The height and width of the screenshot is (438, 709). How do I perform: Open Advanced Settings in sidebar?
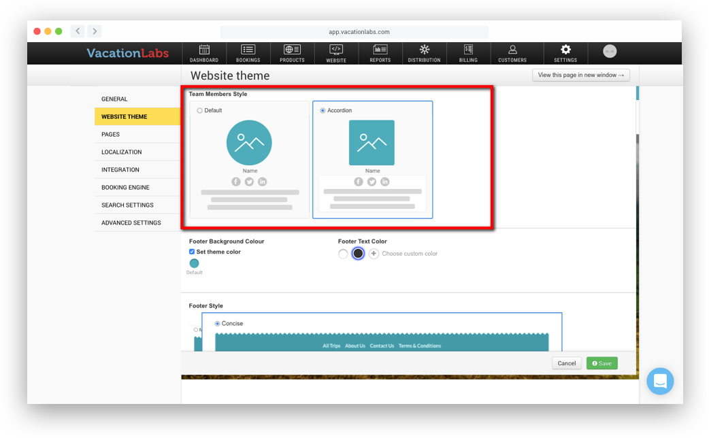[x=131, y=223]
